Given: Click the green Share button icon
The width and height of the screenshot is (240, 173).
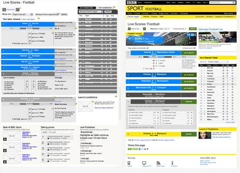Looking at the screenshot, I should tap(133, 149).
